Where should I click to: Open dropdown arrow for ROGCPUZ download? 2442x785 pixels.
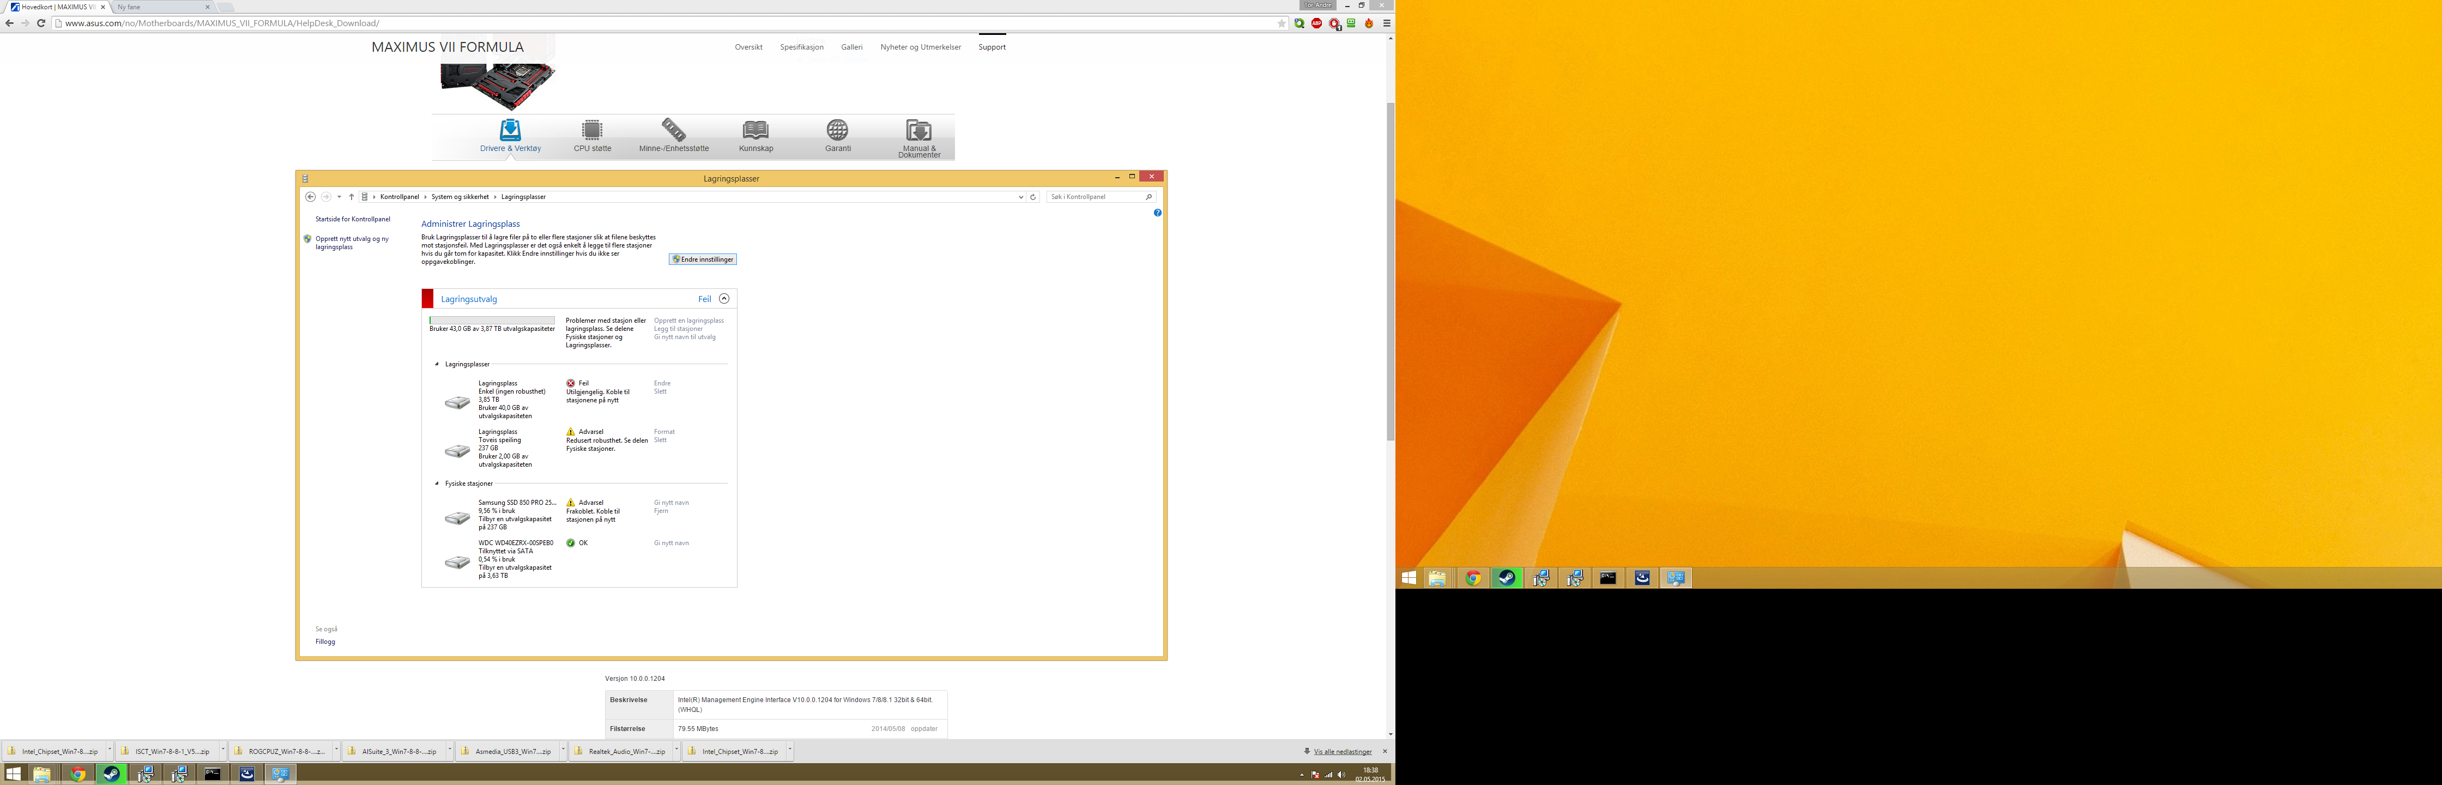tap(336, 751)
